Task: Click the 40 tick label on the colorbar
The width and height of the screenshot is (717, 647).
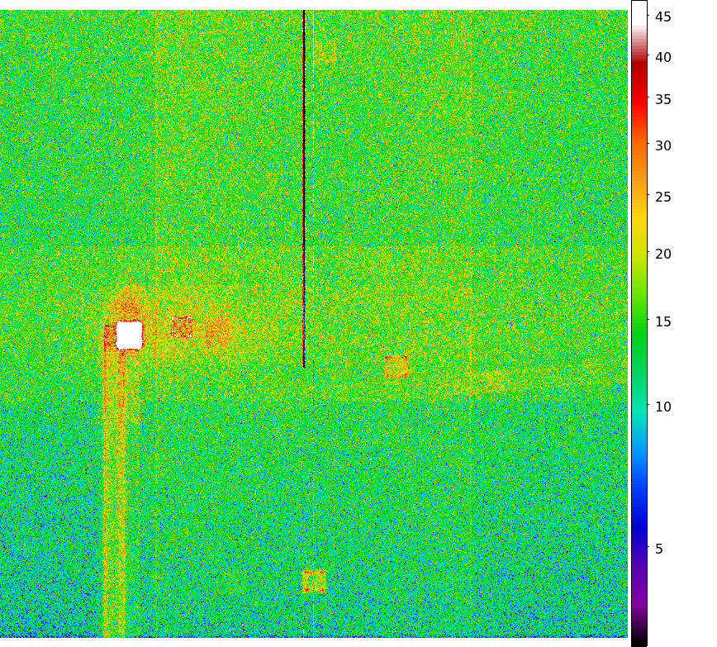Action: point(663,57)
